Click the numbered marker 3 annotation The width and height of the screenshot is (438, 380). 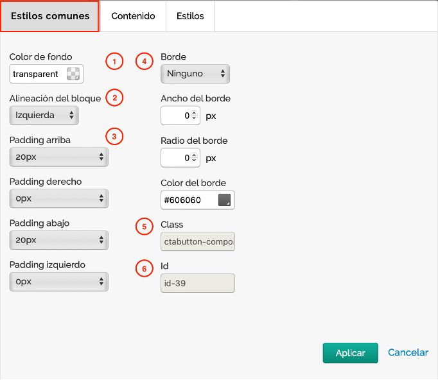pos(114,136)
